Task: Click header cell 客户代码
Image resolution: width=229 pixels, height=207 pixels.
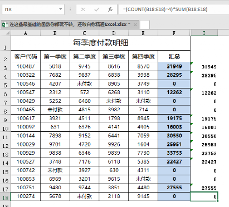Action: [26, 56]
